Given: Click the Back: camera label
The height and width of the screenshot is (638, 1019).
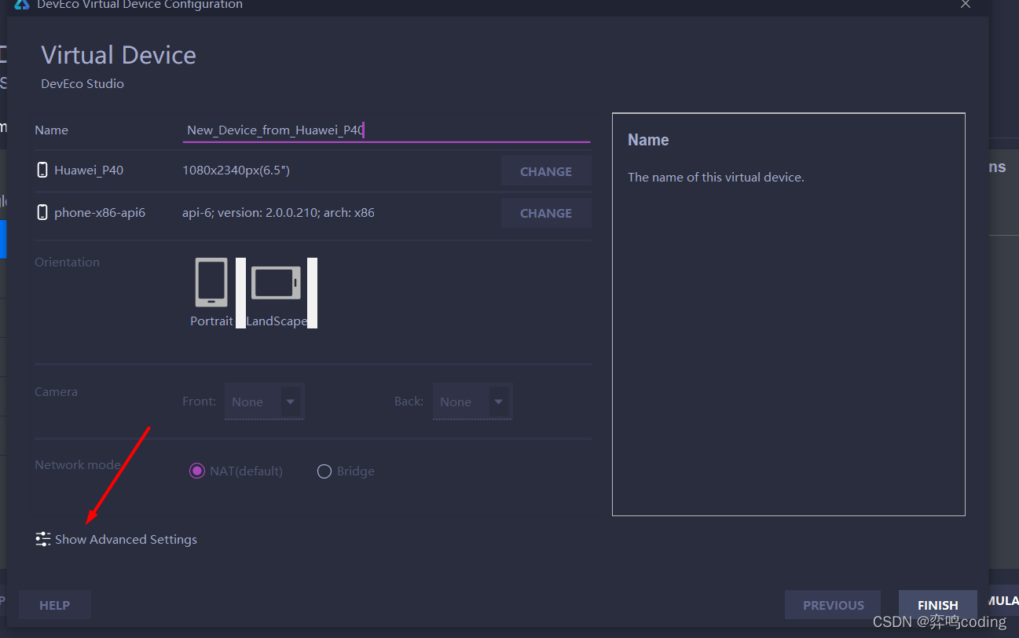Looking at the screenshot, I should 409,401.
